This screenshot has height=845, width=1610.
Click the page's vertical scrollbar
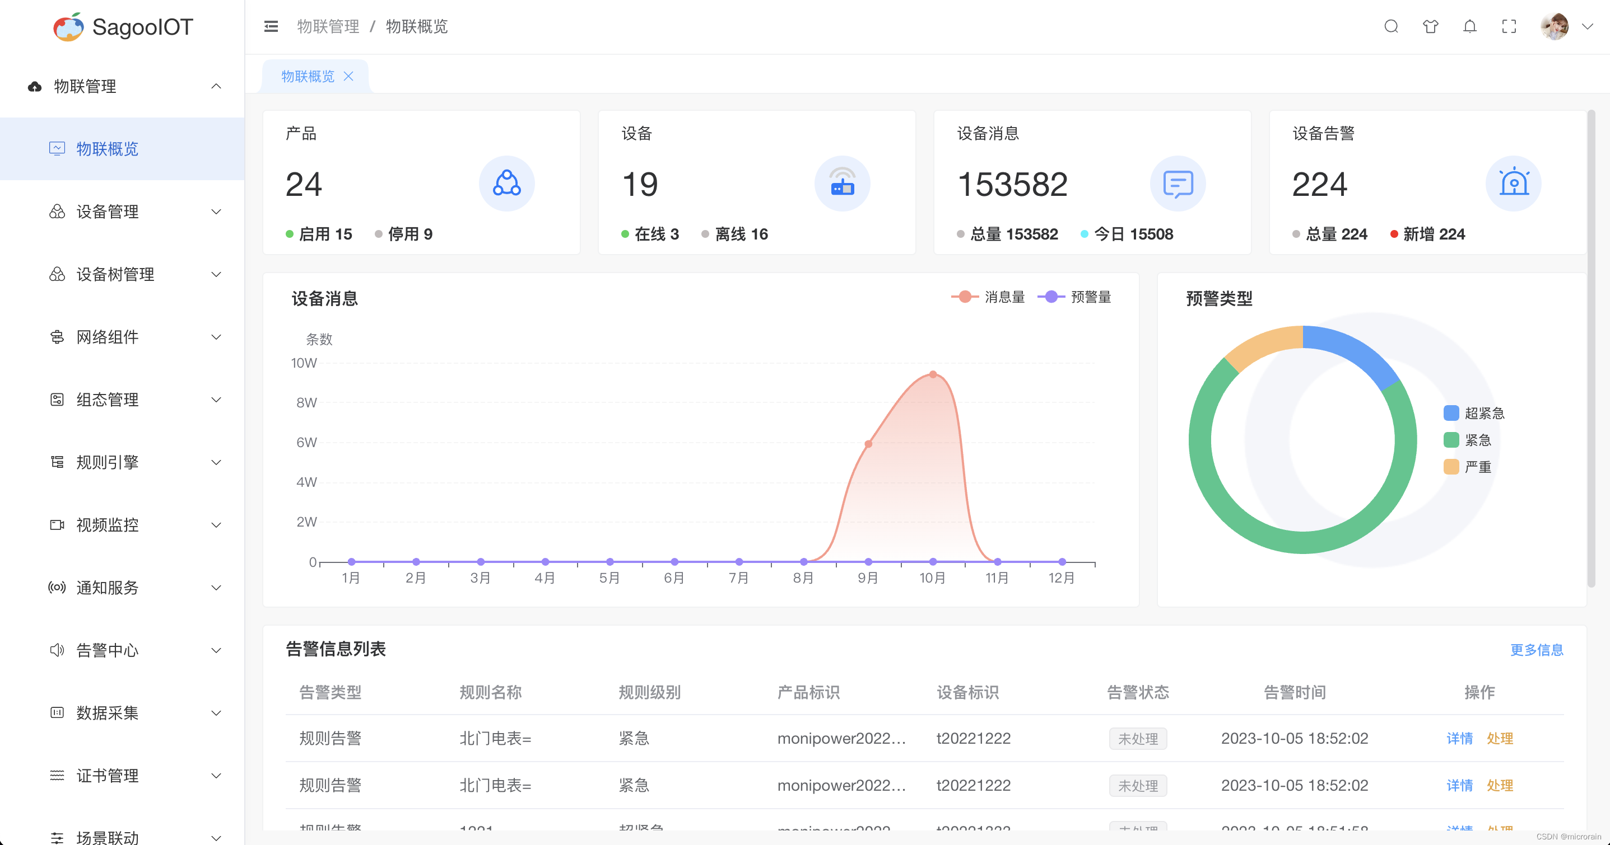1590,349
